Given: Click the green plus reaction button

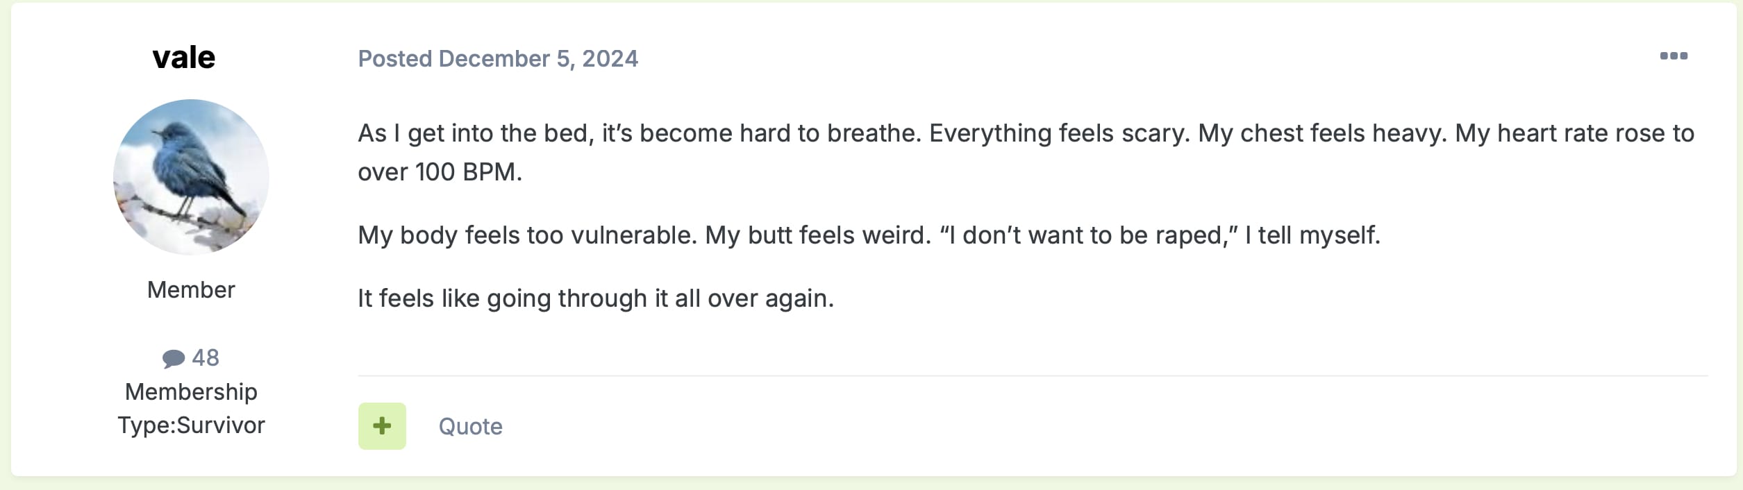Looking at the screenshot, I should coord(382,425).
